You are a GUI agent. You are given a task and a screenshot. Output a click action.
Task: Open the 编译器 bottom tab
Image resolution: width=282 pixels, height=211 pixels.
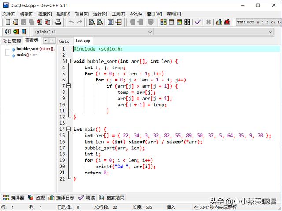point(14,197)
